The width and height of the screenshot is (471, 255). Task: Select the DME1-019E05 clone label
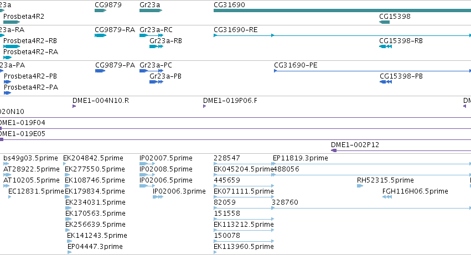[22, 134]
